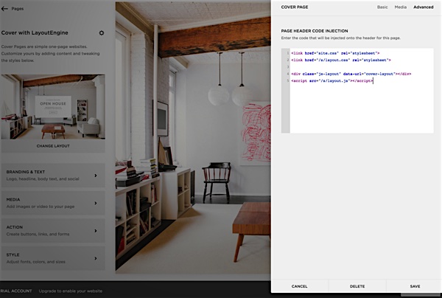
Task: Click code line with site.css link
Action: click(x=335, y=53)
